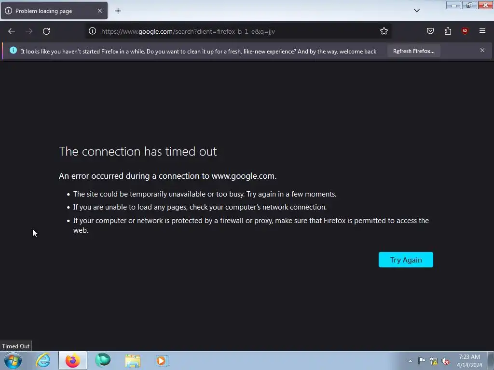
Task: Reload the page with refresh icon
Action: point(46,31)
